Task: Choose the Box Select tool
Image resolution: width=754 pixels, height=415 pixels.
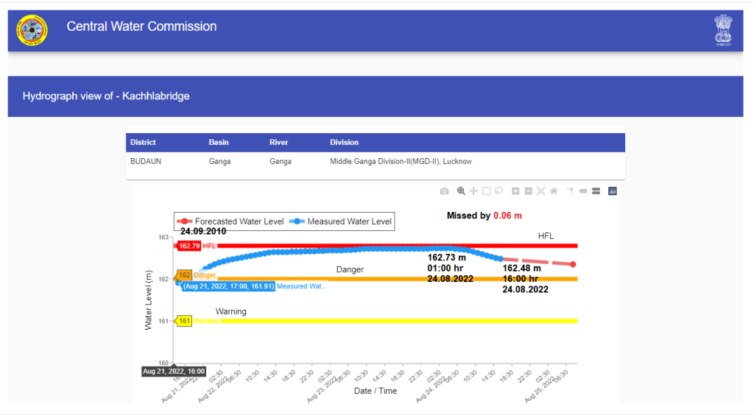Action: pos(486,191)
